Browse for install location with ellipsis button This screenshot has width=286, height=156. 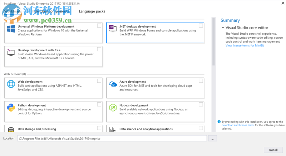click(212, 138)
